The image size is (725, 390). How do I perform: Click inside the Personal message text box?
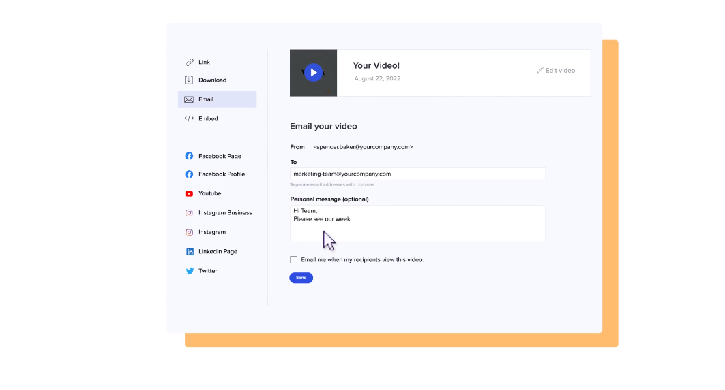point(417,223)
